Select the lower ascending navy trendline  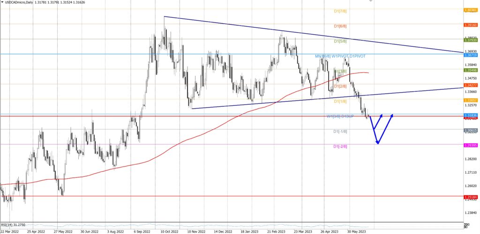pyautogui.click(x=281, y=101)
